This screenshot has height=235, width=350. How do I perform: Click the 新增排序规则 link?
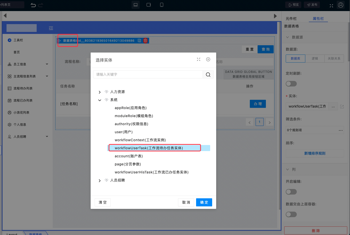tap(315, 153)
